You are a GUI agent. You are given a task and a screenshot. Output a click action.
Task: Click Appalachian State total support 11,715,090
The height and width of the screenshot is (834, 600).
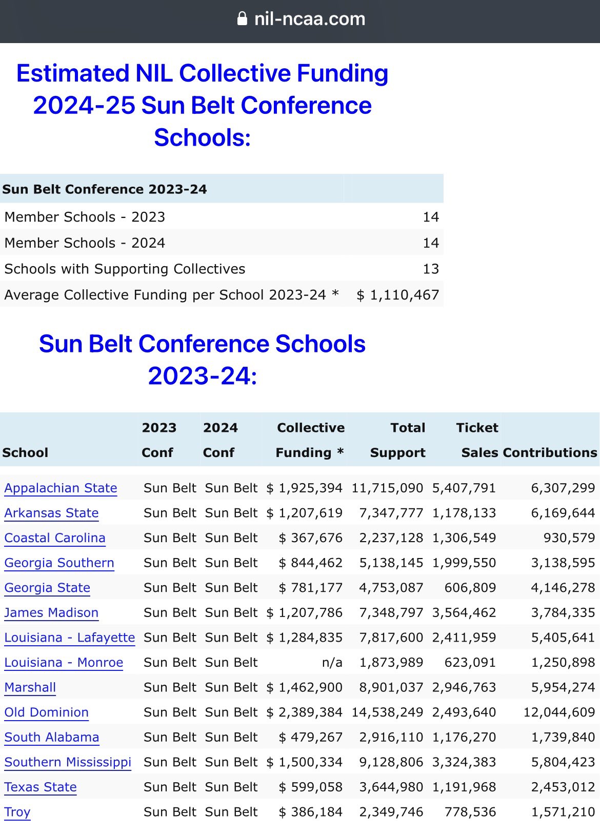pos(387,488)
